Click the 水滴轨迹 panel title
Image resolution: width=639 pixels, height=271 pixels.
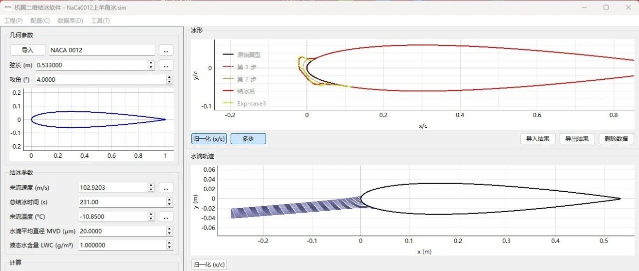coord(203,156)
